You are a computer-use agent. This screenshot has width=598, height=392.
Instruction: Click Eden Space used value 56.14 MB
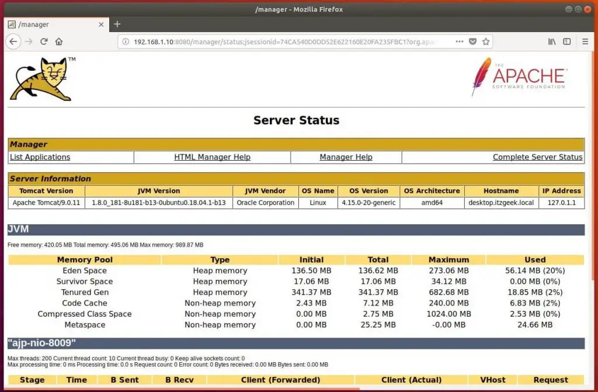point(535,270)
